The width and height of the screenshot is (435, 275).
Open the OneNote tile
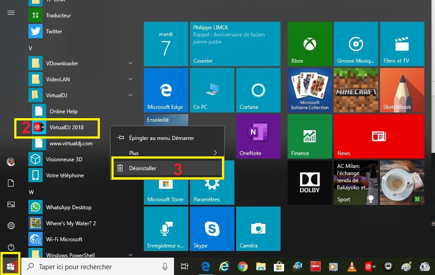click(258, 136)
